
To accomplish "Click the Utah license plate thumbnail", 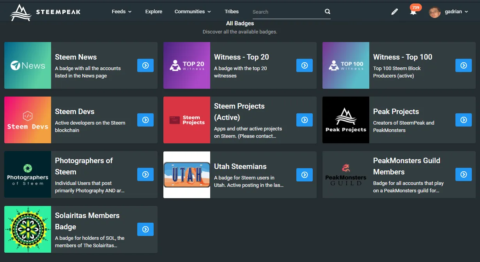I will point(187,175).
